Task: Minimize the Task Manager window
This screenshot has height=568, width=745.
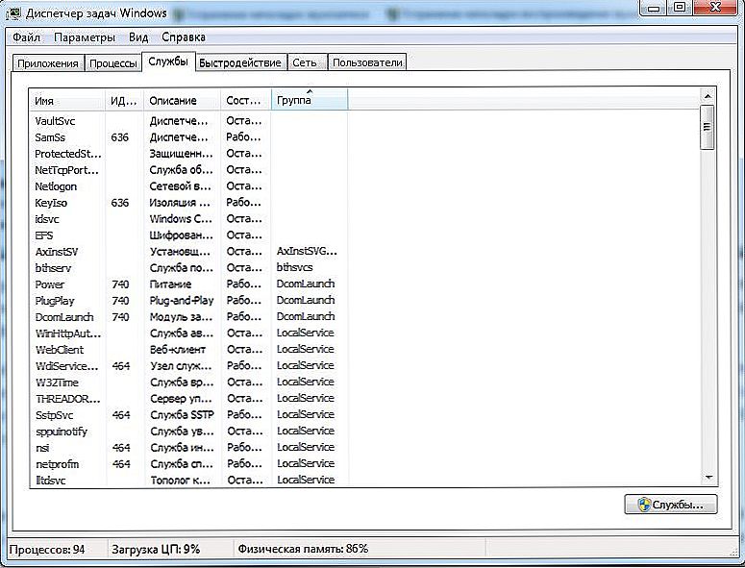Action: coord(655,8)
